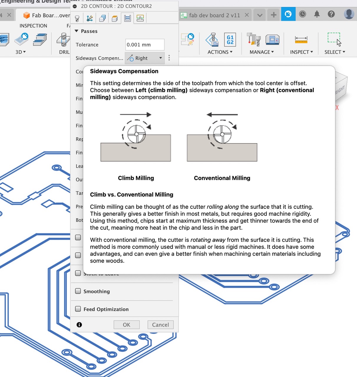This screenshot has height=377, width=357.
Task: Open the notifications bell icon
Action: point(317,14)
